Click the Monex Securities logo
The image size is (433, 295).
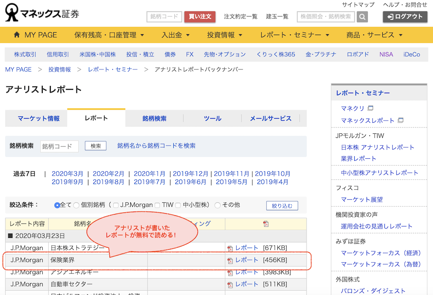[42, 13]
